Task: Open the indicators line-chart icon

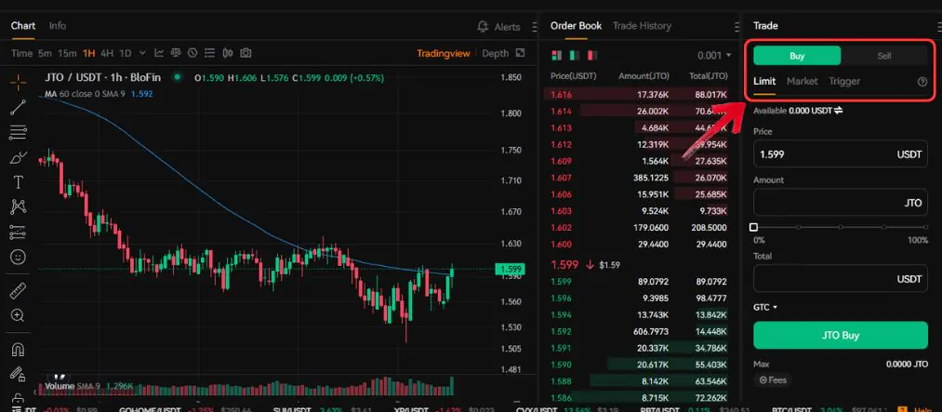Action: [159, 53]
